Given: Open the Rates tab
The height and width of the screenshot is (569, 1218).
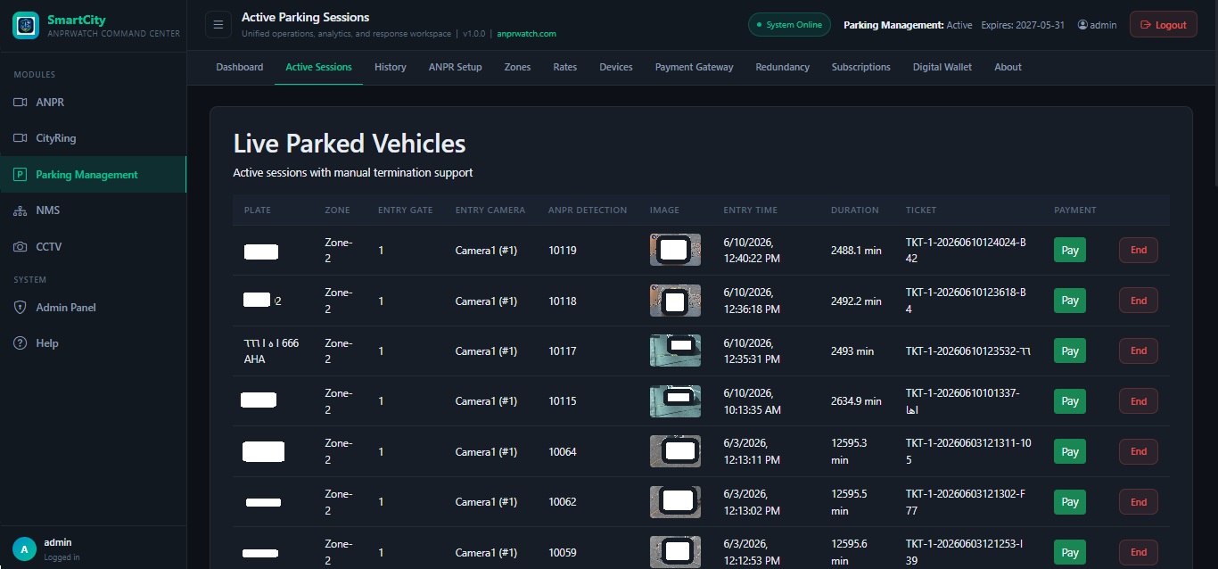Looking at the screenshot, I should (x=565, y=67).
